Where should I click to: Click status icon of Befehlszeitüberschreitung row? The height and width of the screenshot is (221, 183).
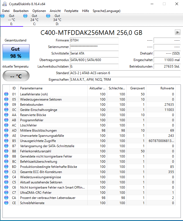(6, 161)
